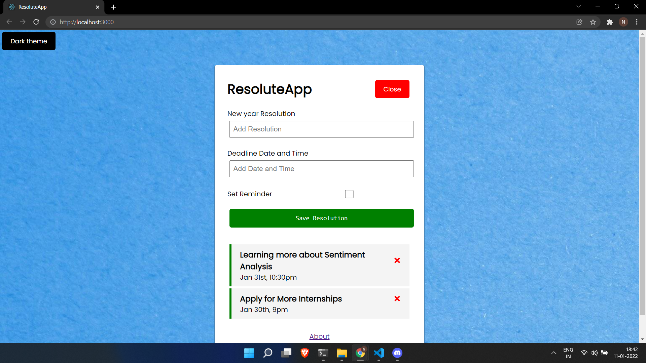Click the share page icon in address bar

click(579, 22)
